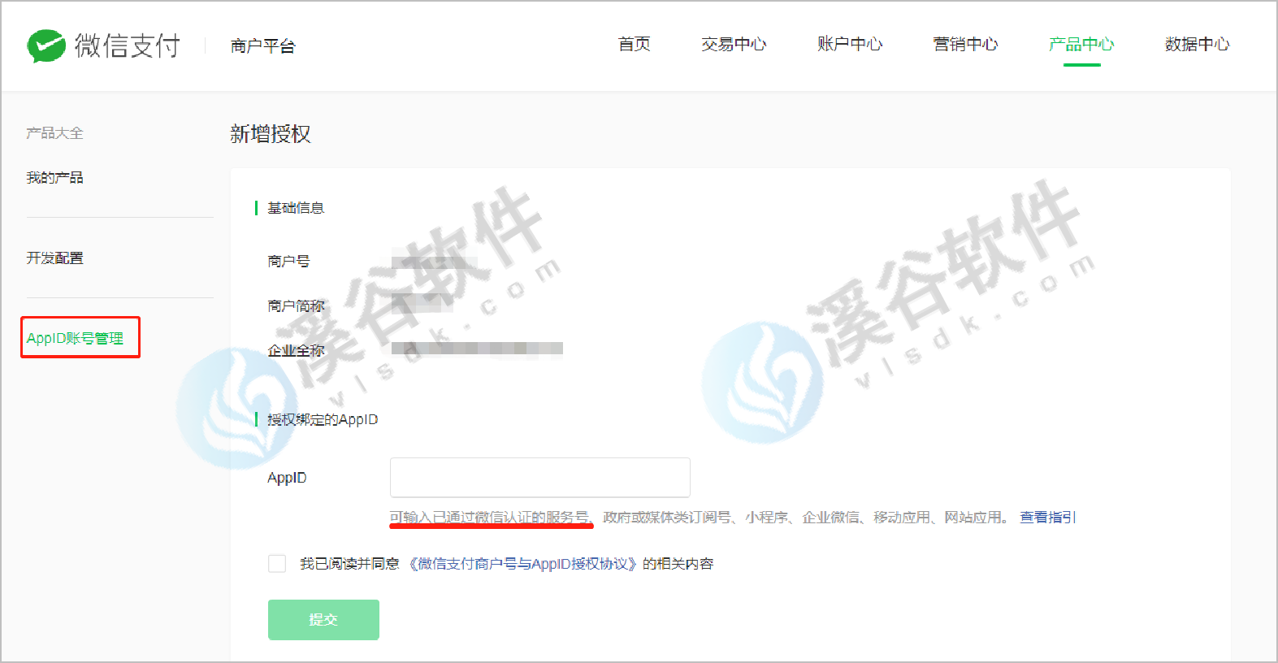Select AppID账号管理 in the sidebar
This screenshot has width=1278, height=663.
tap(76, 338)
